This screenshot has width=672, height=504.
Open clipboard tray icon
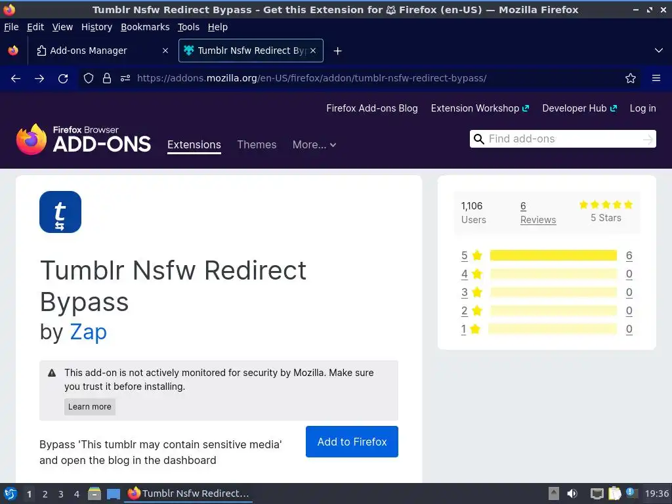tap(614, 493)
